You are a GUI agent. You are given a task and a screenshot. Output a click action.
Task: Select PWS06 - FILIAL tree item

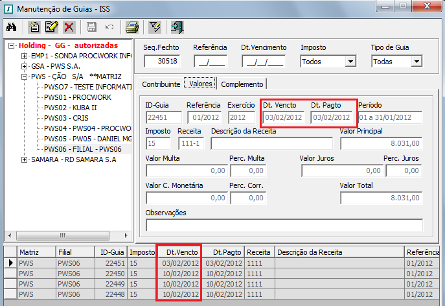[x=82, y=149]
